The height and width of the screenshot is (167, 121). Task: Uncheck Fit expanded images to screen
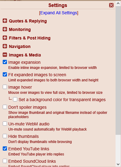(x=5, y=74)
